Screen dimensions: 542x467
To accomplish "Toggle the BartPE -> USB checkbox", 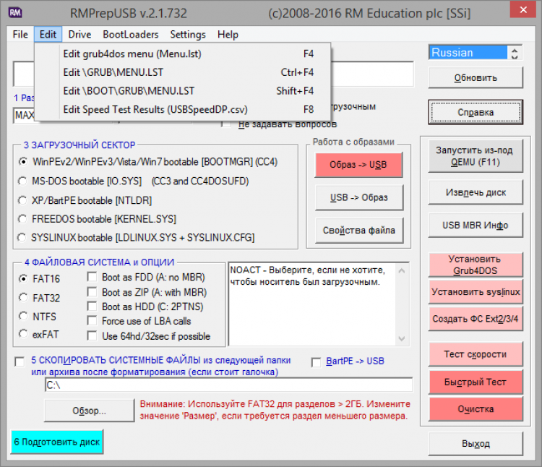I will 316,362.
